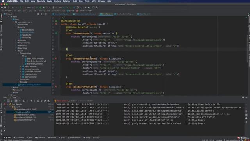Screen dimensions: 250x141
Task: Open the Services tool window button
Action: 40,137
